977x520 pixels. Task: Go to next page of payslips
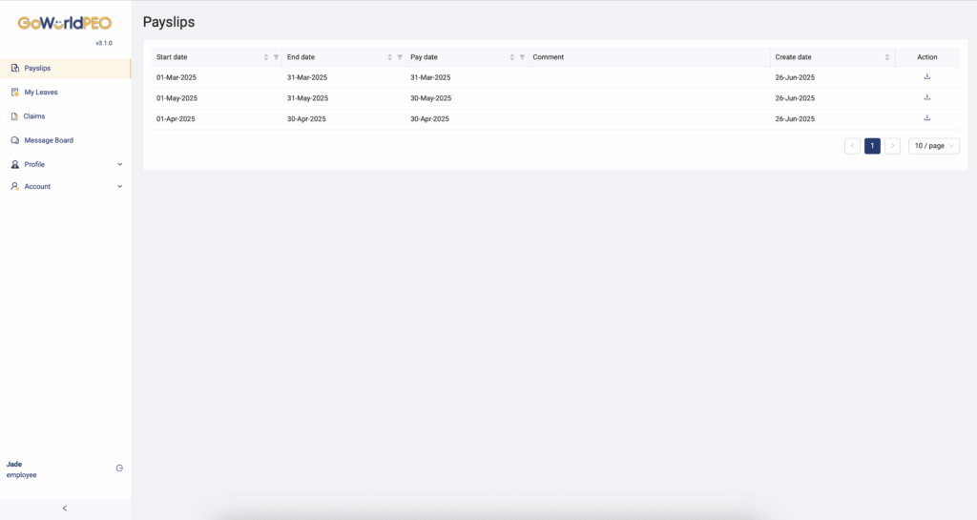(x=892, y=146)
